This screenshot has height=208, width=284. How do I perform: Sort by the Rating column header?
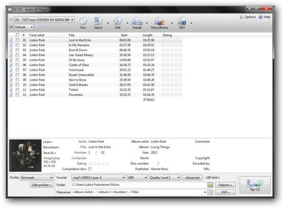[x=167, y=35]
